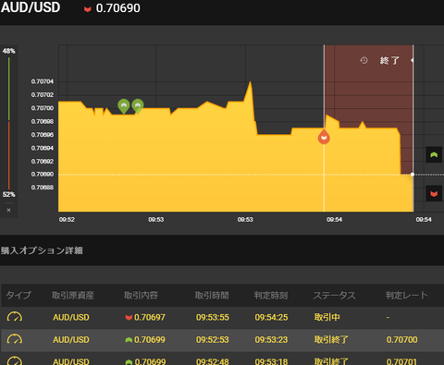Click the first green High entry marker on chart

(124, 106)
